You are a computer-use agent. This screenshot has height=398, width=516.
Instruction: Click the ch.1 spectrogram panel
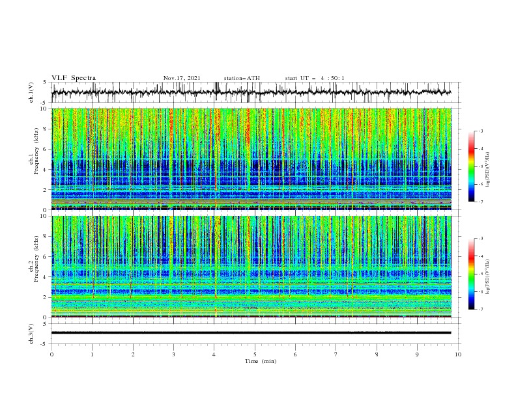251,159
